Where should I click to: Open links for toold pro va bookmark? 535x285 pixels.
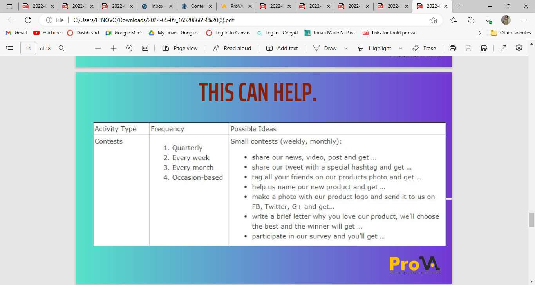389,33
